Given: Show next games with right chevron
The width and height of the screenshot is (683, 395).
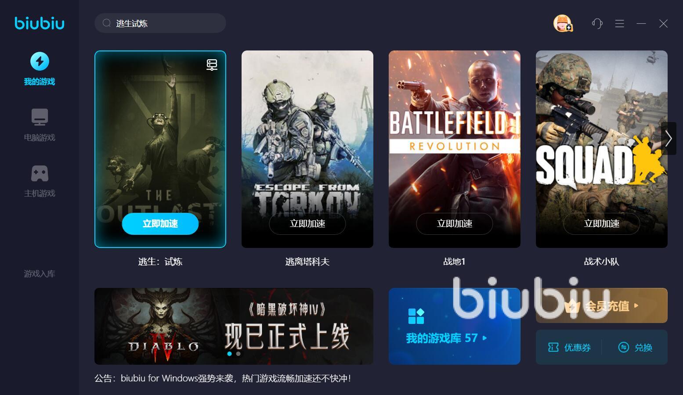Looking at the screenshot, I should [x=669, y=139].
